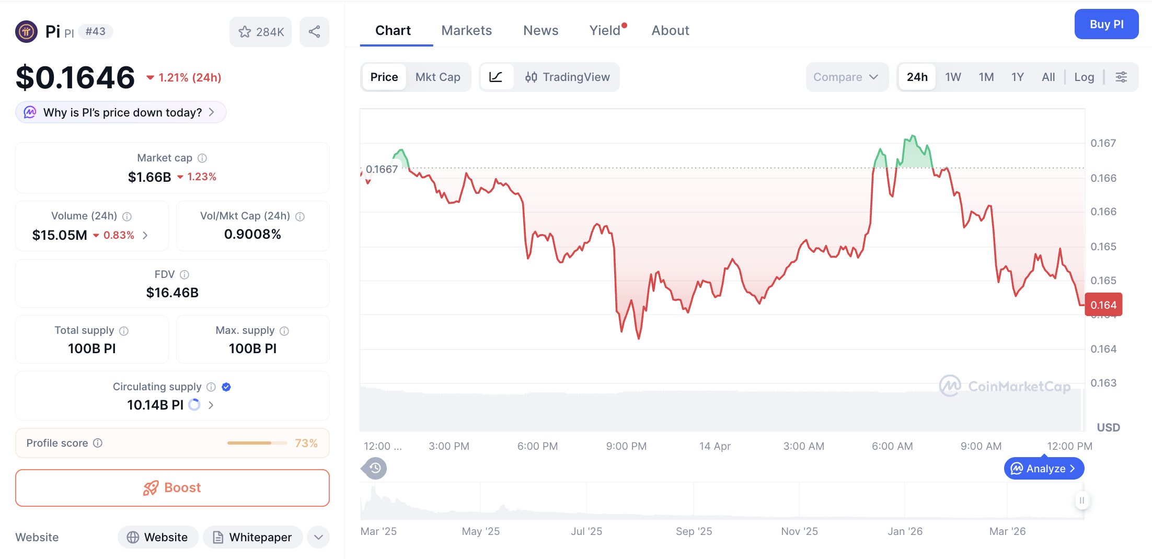Click the Buy PI button
The image size is (1152, 559).
click(x=1107, y=24)
